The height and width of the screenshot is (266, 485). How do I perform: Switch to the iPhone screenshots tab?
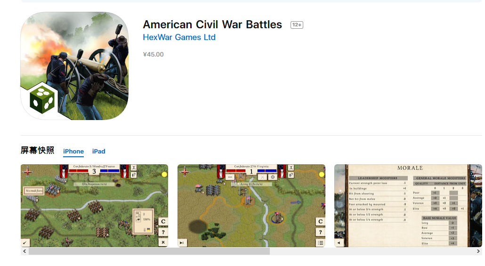(73, 151)
